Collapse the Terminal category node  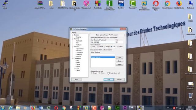pos(73,39)
